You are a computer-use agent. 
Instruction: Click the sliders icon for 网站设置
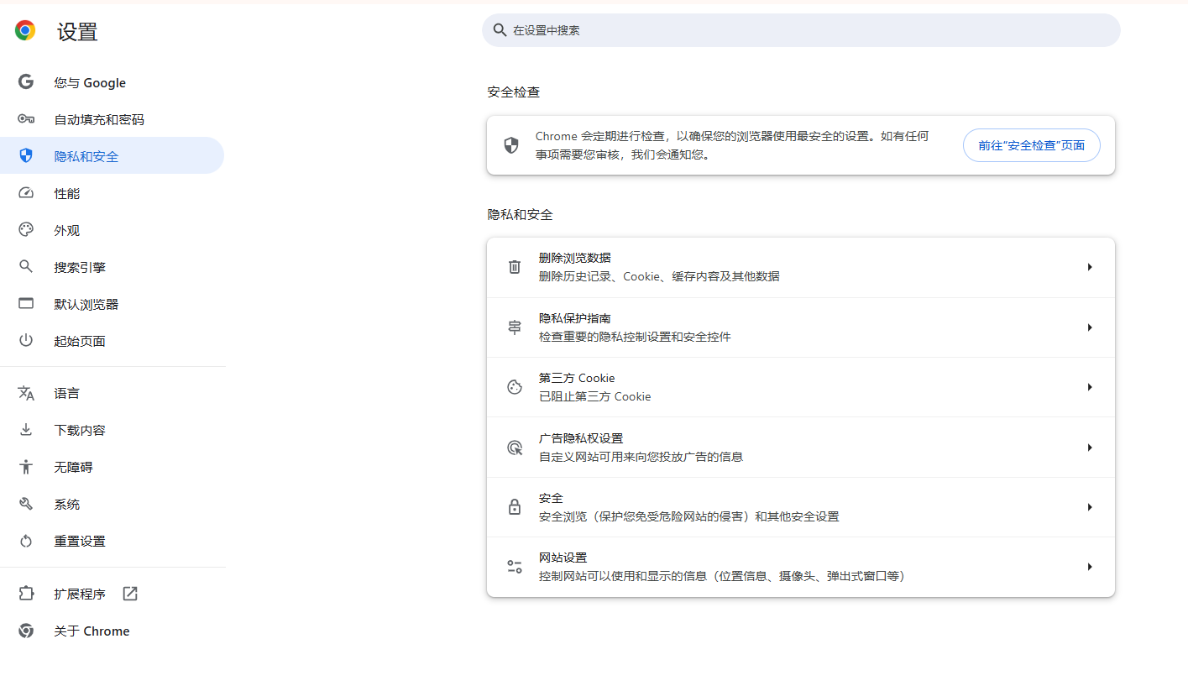[515, 567]
